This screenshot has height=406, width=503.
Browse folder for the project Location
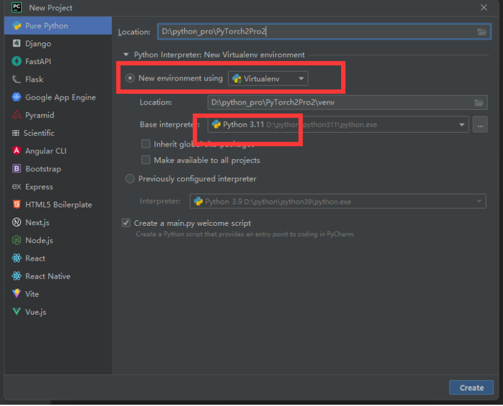tap(482, 32)
